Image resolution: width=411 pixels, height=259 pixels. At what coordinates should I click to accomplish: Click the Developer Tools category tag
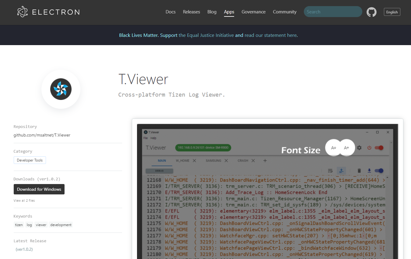(x=30, y=160)
